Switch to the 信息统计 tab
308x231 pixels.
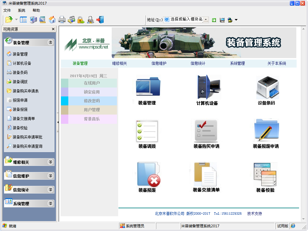[198, 63]
